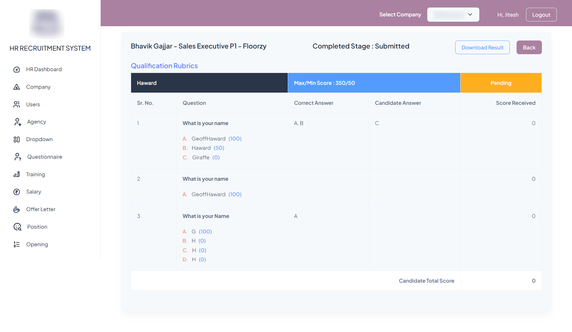Click the Users people icon
The image size is (572, 332).
click(17, 105)
